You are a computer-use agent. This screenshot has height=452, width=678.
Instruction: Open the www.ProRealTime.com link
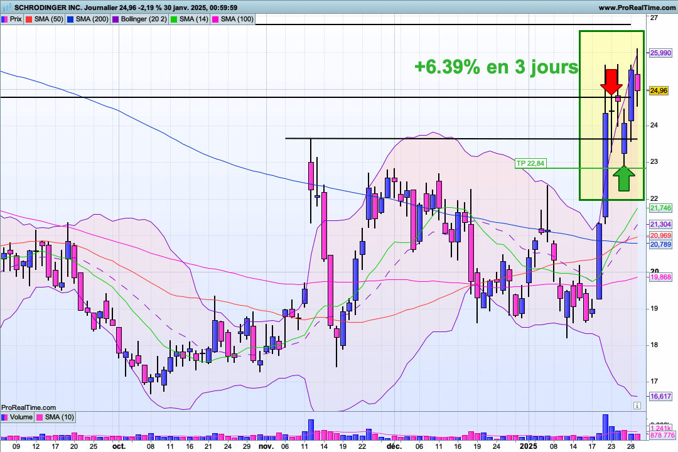pos(637,8)
